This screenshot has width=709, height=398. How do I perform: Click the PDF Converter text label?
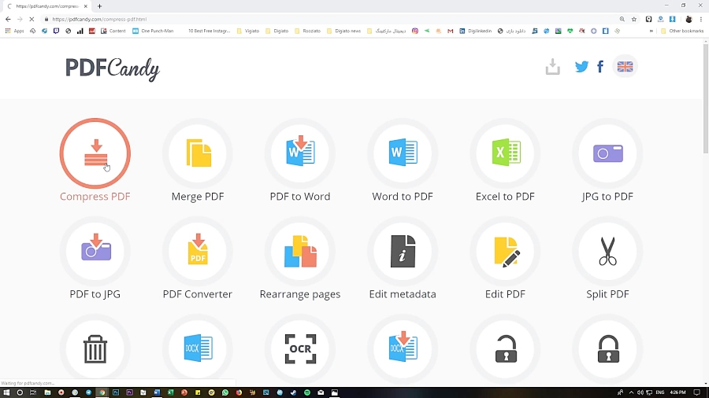click(198, 294)
